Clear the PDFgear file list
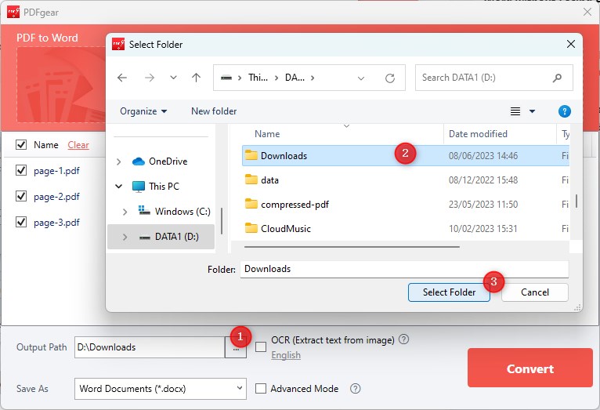Image resolution: width=600 pixels, height=410 pixels. 78,145
